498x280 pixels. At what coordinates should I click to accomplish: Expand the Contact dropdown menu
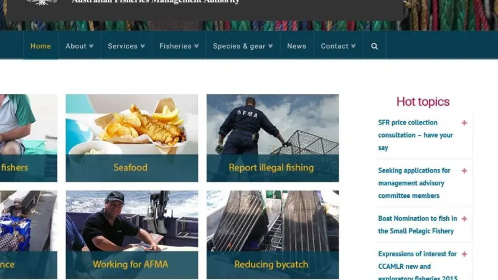[338, 46]
